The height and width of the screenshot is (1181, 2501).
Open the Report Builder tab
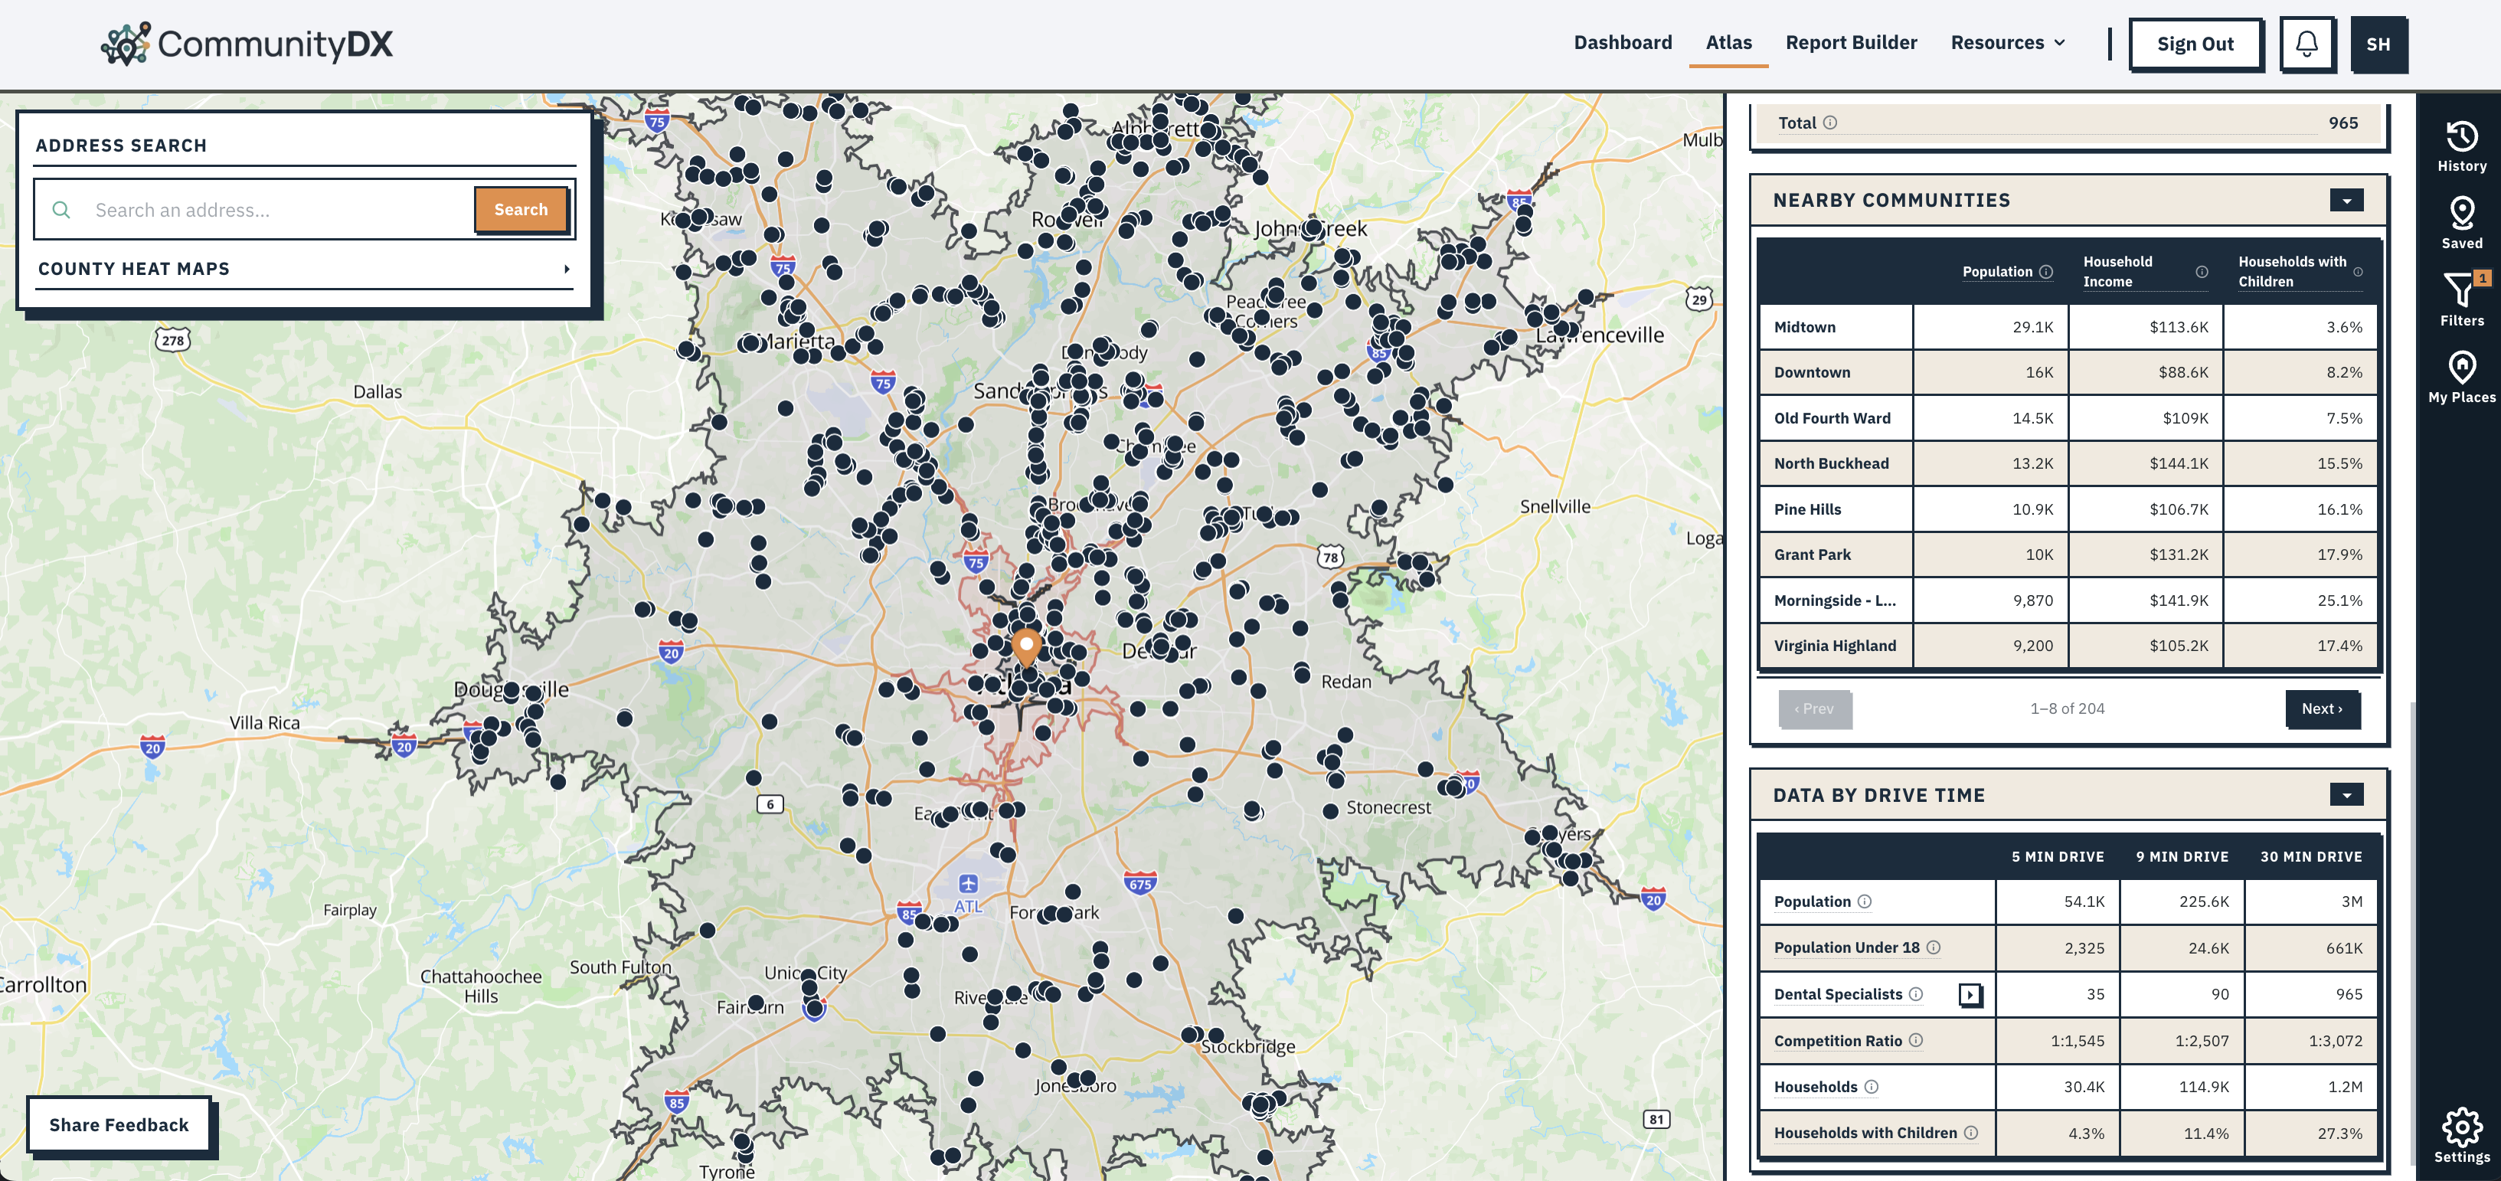click(x=1851, y=43)
